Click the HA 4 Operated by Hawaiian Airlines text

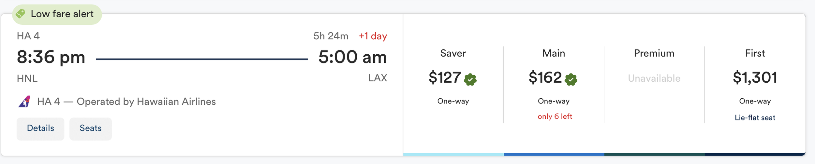tap(126, 102)
